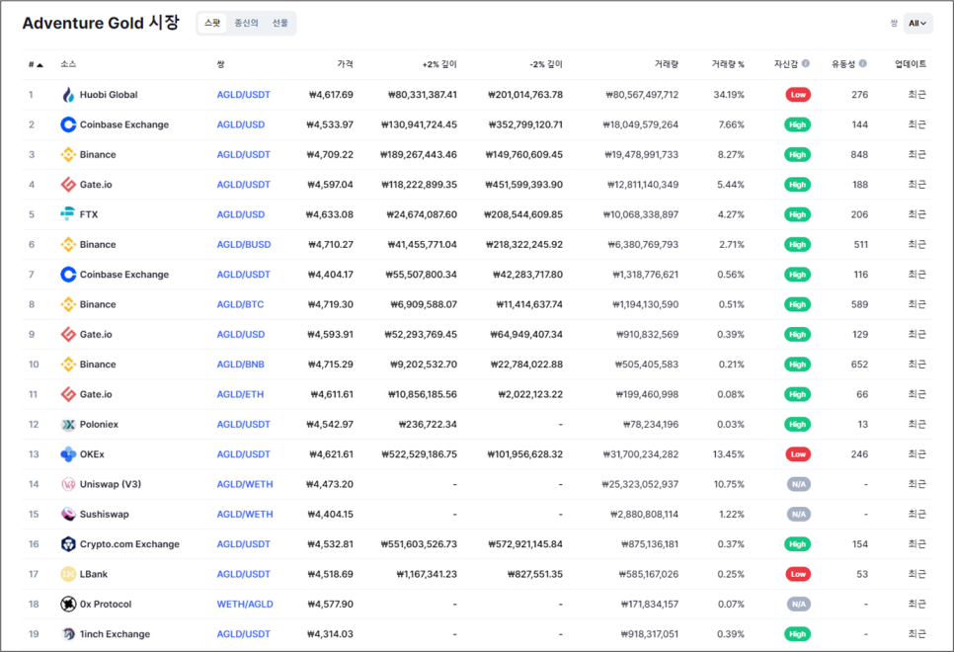
Task: Open the AGLD/USD pair link for FTX
Action: (241, 214)
